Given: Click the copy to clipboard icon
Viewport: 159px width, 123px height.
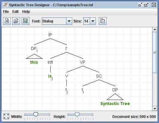Looking at the screenshot, I should coord(103,21).
